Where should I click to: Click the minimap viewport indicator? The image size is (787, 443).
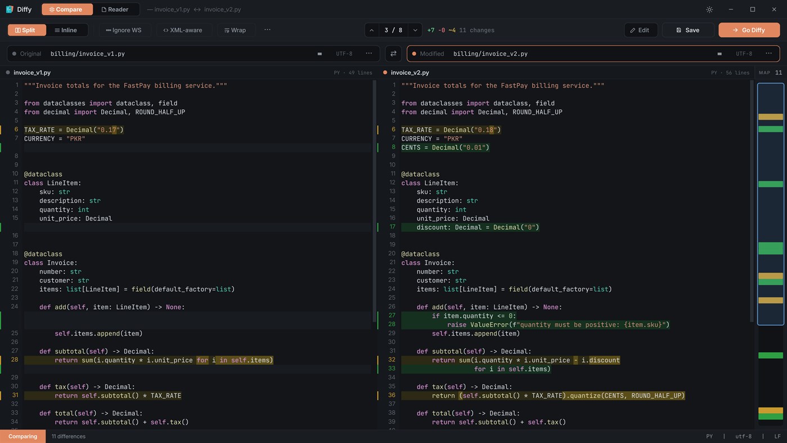[x=771, y=204]
